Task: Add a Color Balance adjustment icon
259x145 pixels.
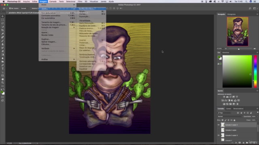Action: [226, 100]
